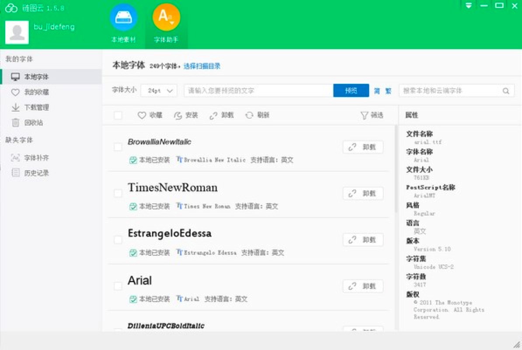Screen dimensions: 522x350
Task: Check the checkbox next to TimesNewRoman
Action: point(118,193)
